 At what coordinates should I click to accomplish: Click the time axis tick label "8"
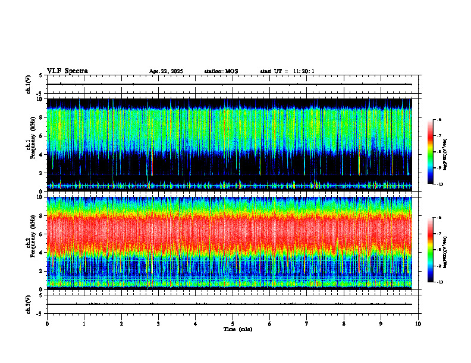tap(344, 324)
